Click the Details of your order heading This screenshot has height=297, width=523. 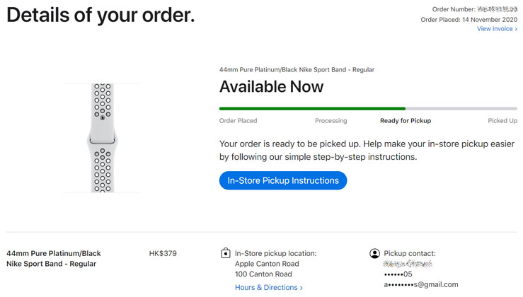point(100,16)
